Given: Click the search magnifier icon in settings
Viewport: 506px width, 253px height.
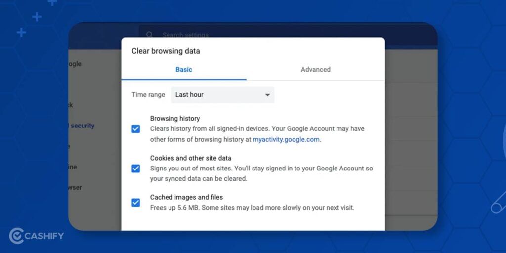Looking at the screenshot, I should (149, 35).
